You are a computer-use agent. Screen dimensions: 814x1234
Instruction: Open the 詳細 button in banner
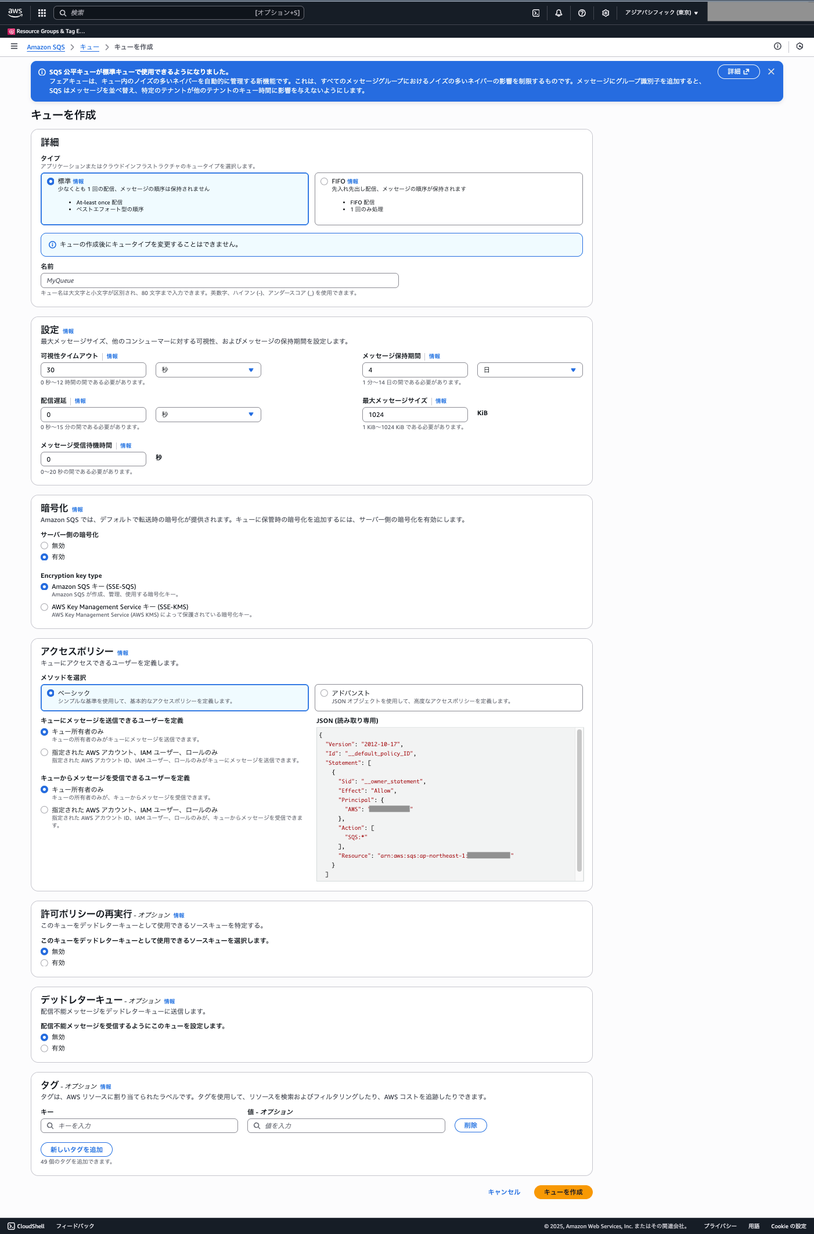[739, 71]
